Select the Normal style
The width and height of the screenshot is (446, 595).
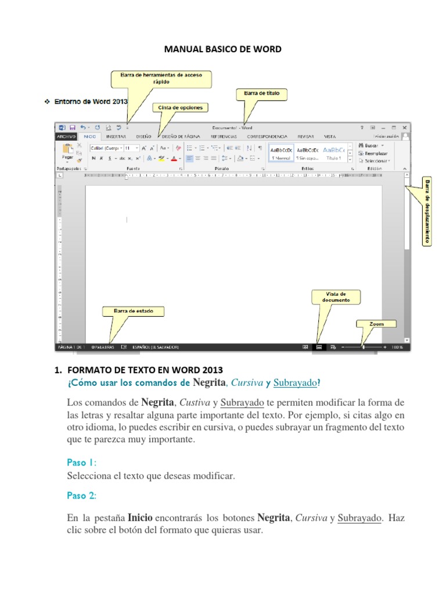tap(281, 153)
